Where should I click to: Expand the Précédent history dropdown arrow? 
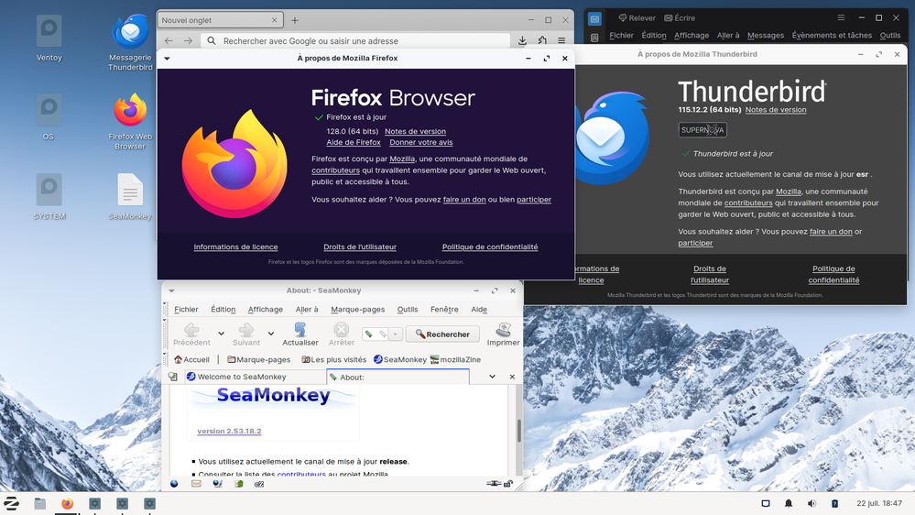point(219,334)
